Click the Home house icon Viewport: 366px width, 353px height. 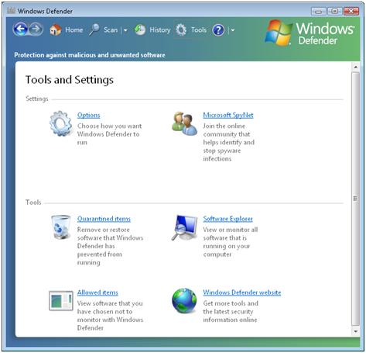(55, 30)
